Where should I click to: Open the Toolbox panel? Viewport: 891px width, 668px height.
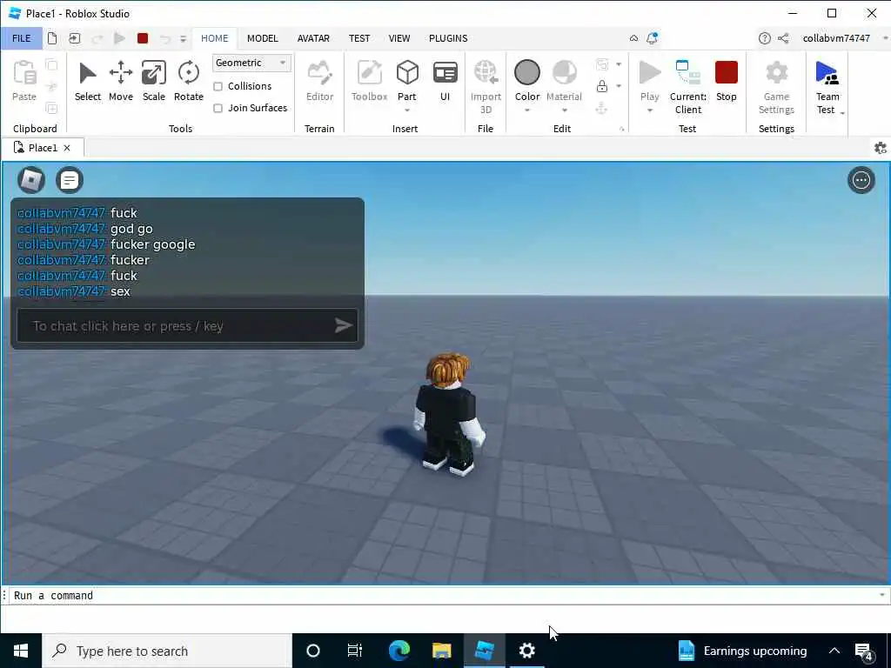point(369,81)
